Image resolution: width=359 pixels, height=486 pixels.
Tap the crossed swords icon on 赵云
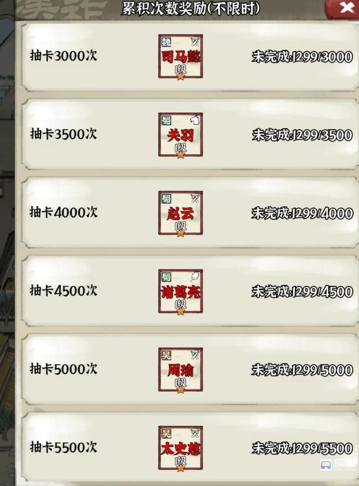click(x=195, y=198)
